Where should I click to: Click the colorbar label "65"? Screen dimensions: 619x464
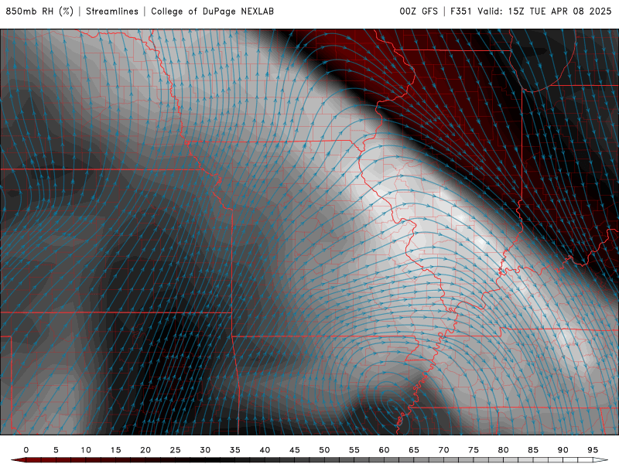414,450
